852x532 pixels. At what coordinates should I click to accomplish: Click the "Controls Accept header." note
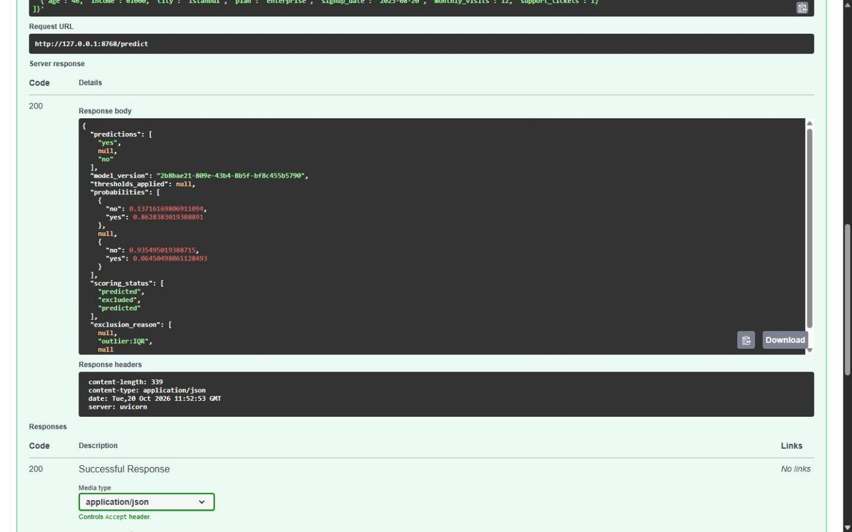[x=115, y=517]
